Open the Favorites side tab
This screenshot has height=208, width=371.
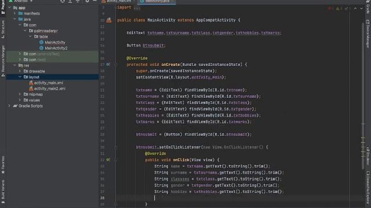pyautogui.click(x=3, y=165)
